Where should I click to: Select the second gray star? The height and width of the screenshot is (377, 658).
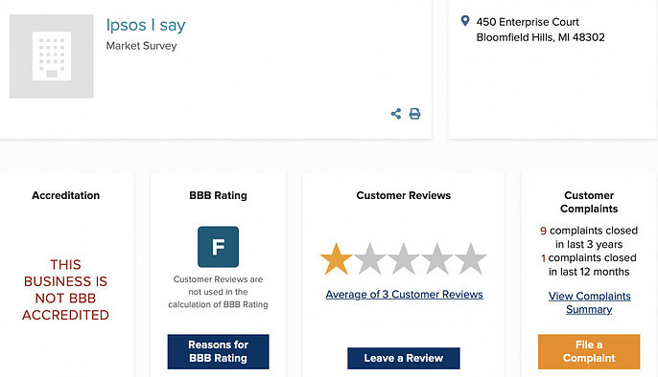369,259
